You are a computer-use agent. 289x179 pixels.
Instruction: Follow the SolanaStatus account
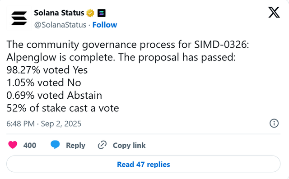tap(105, 25)
